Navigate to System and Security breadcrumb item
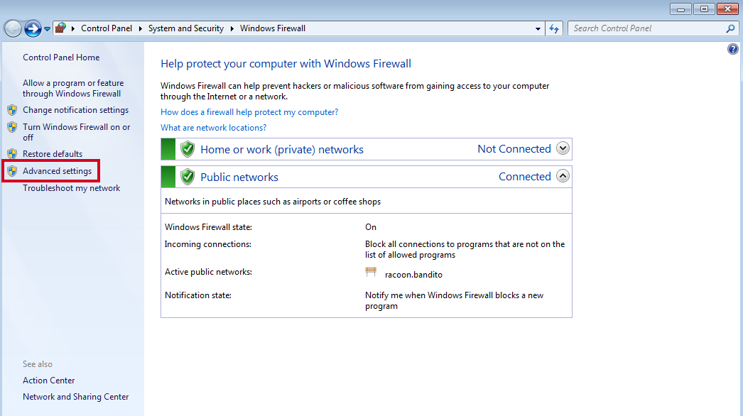The height and width of the screenshot is (416, 743). click(x=186, y=28)
